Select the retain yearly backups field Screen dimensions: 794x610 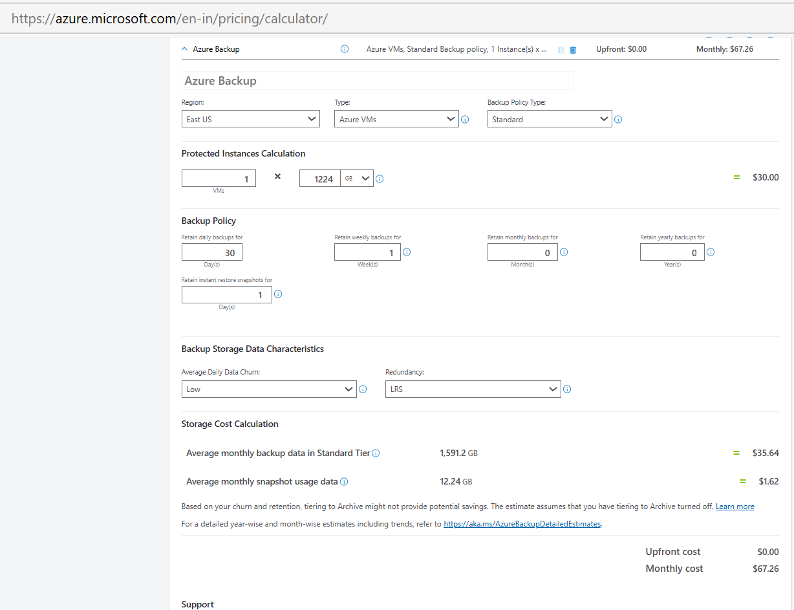tap(672, 253)
